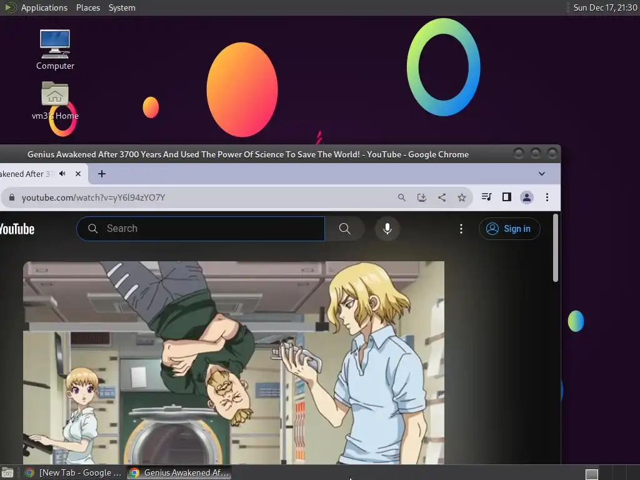Close the Chrome window
Viewport: 640px width, 480px height.
(x=552, y=154)
